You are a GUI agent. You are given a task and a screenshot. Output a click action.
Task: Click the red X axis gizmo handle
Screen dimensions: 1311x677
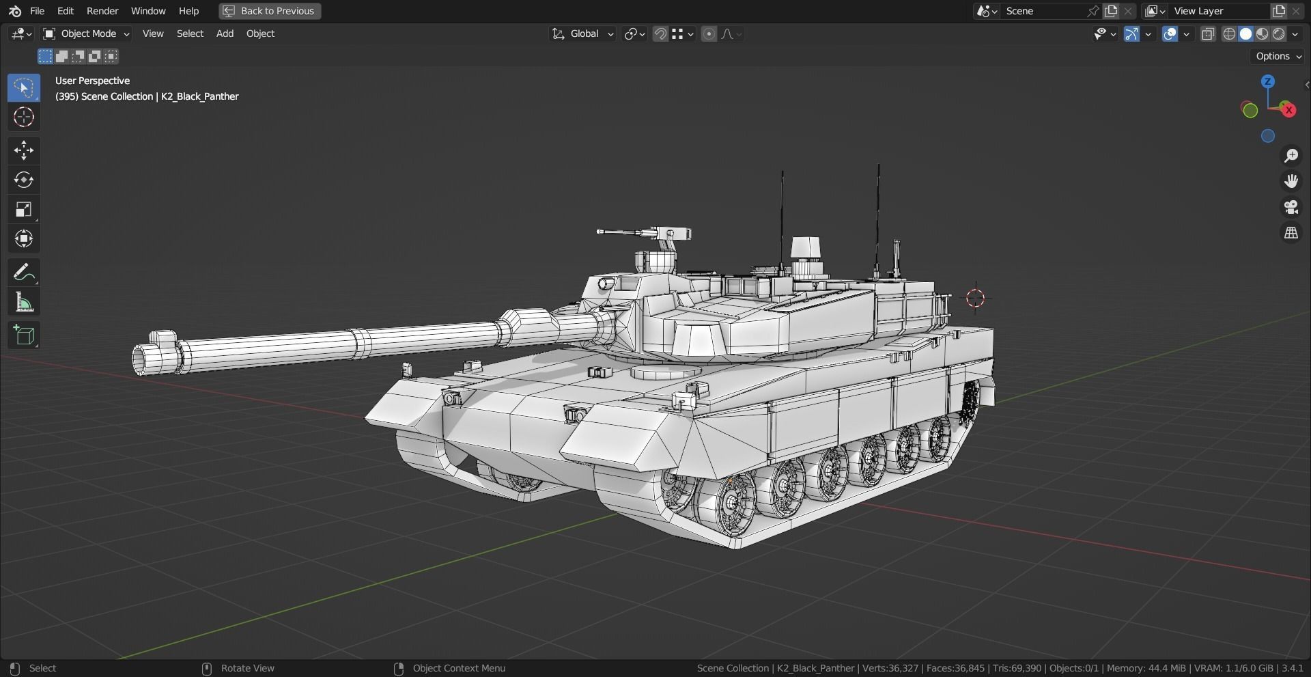coord(1288,110)
